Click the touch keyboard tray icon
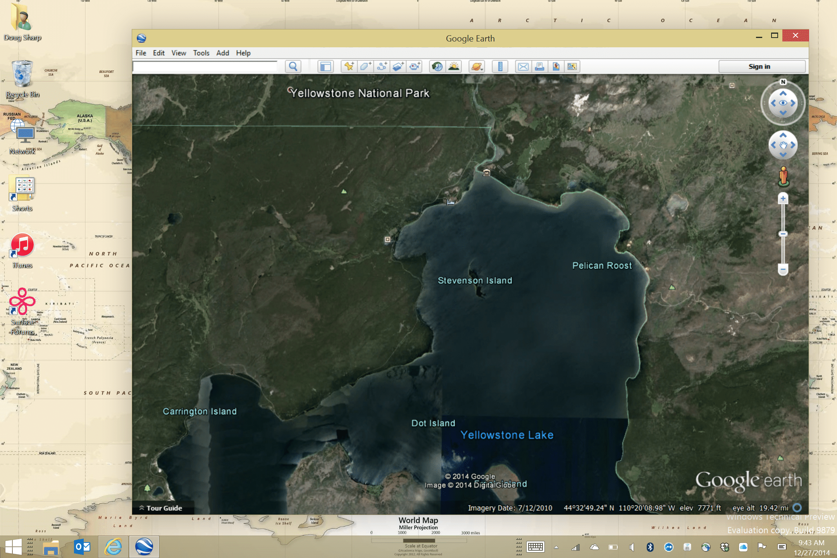Image resolution: width=837 pixels, height=558 pixels. pyautogui.click(x=535, y=547)
